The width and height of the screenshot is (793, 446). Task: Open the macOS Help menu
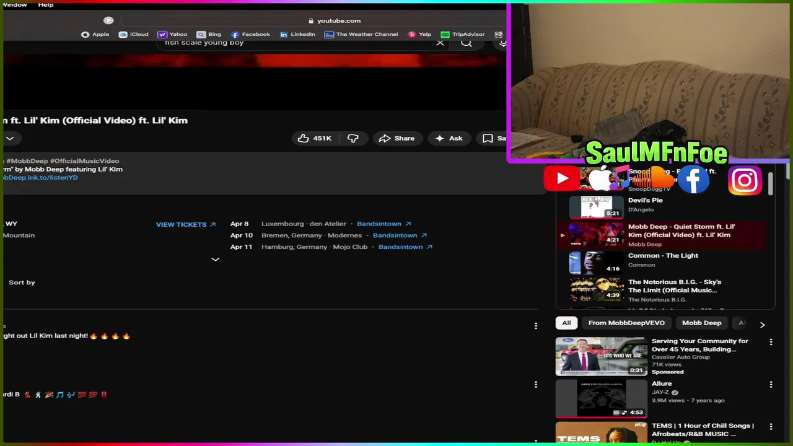[46, 4]
